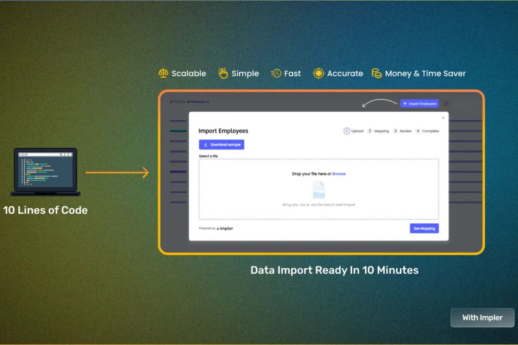Select the circled Upload step indicator
The height and width of the screenshot is (345, 518).
pos(347,131)
